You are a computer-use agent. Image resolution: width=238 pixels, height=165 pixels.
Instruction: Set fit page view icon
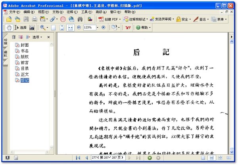coord(62,28)
